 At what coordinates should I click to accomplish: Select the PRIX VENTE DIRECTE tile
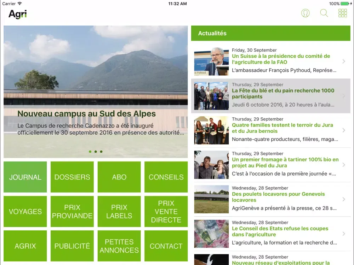pos(166,211)
